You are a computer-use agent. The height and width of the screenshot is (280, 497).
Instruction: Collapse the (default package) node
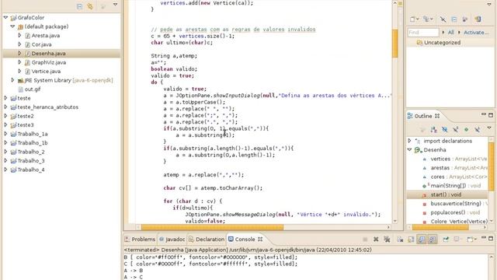[12, 26]
